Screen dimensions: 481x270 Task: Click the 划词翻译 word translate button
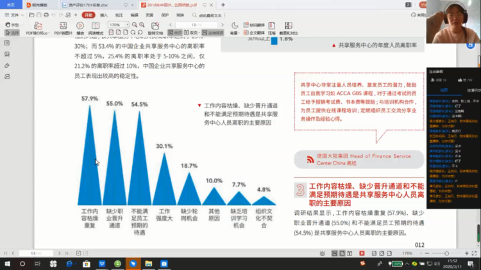point(254,25)
